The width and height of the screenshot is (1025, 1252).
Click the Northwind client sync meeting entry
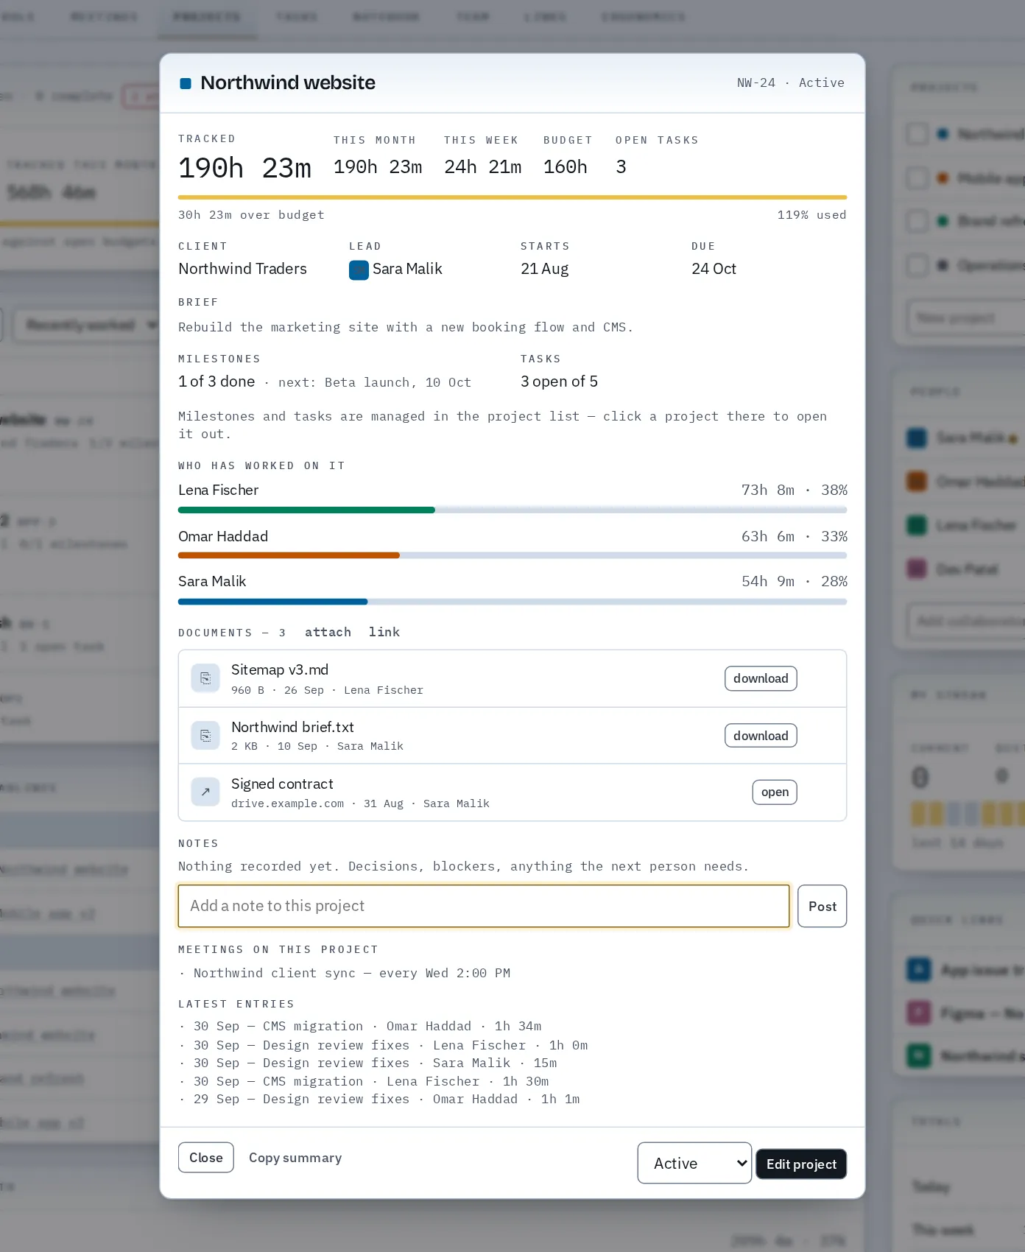pos(352,973)
